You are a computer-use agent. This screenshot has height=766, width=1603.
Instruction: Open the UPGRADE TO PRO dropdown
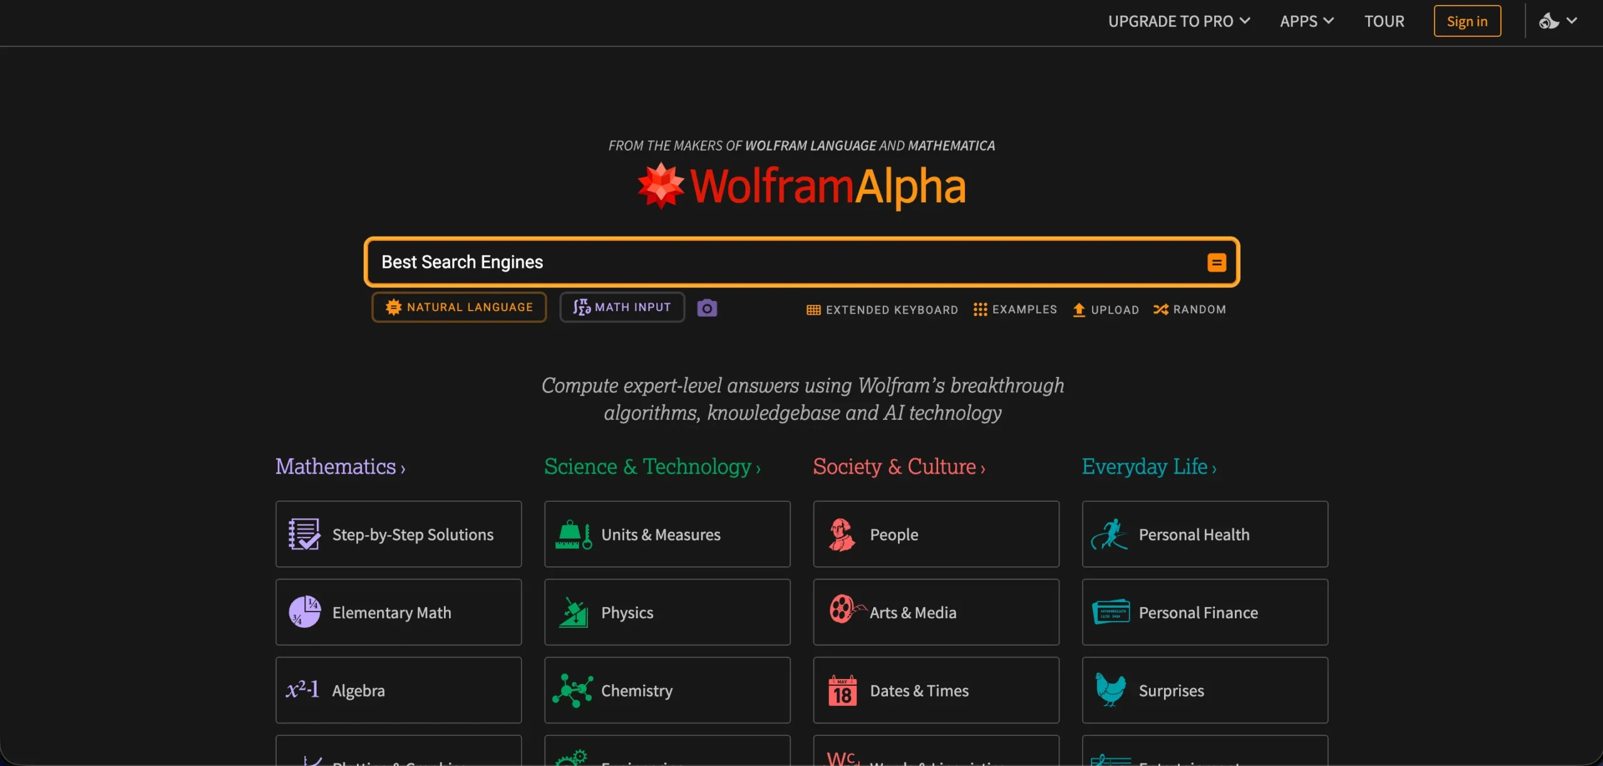(1178, 21)
